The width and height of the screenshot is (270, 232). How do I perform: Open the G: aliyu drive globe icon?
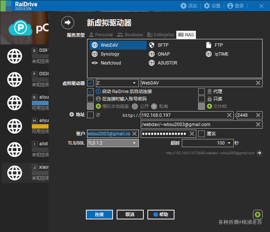pos(15,103)
